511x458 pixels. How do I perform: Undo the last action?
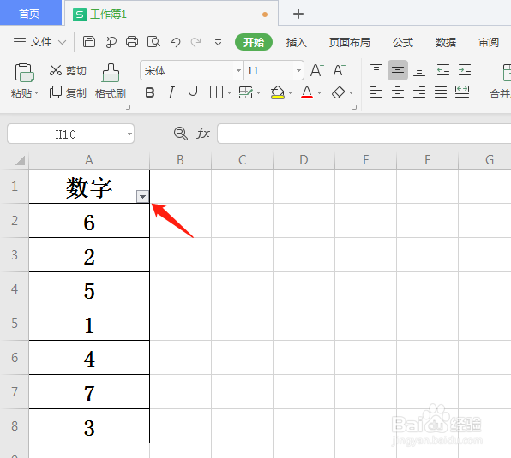(175, 42)
